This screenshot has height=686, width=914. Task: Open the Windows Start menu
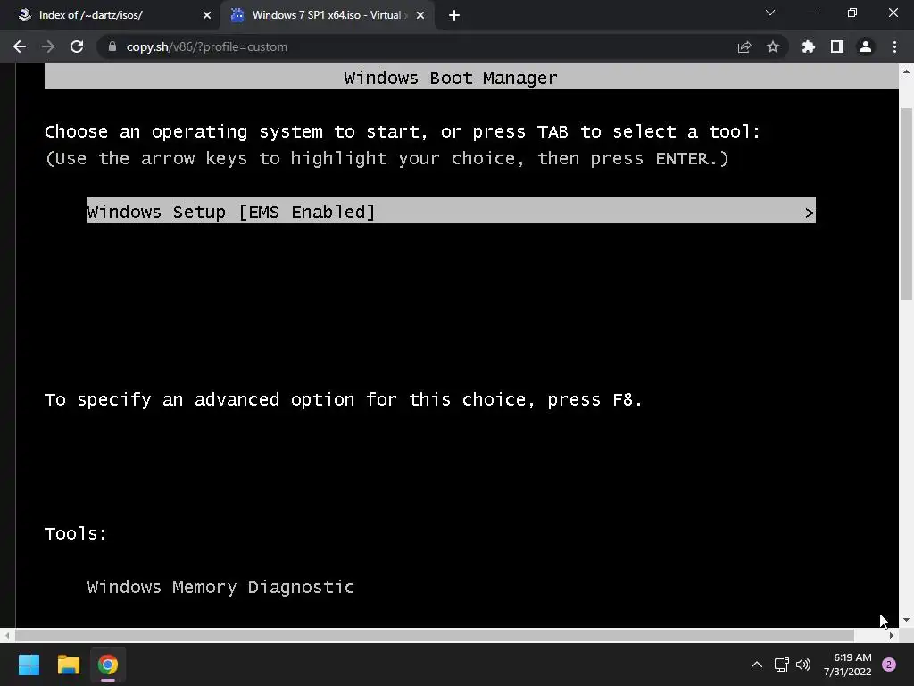pyautogui.click(x=29, y=665)
